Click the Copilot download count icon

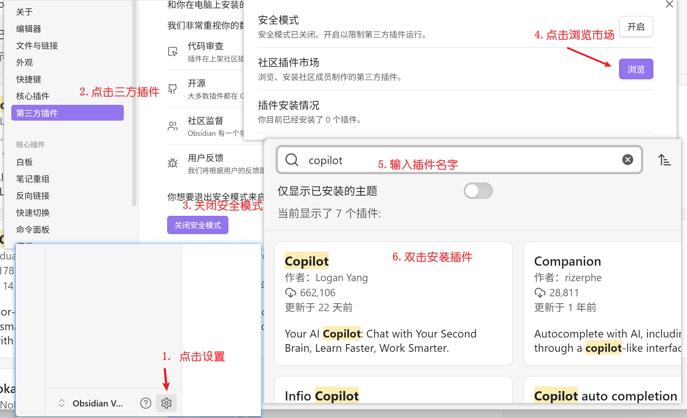(x=291, y=293)
